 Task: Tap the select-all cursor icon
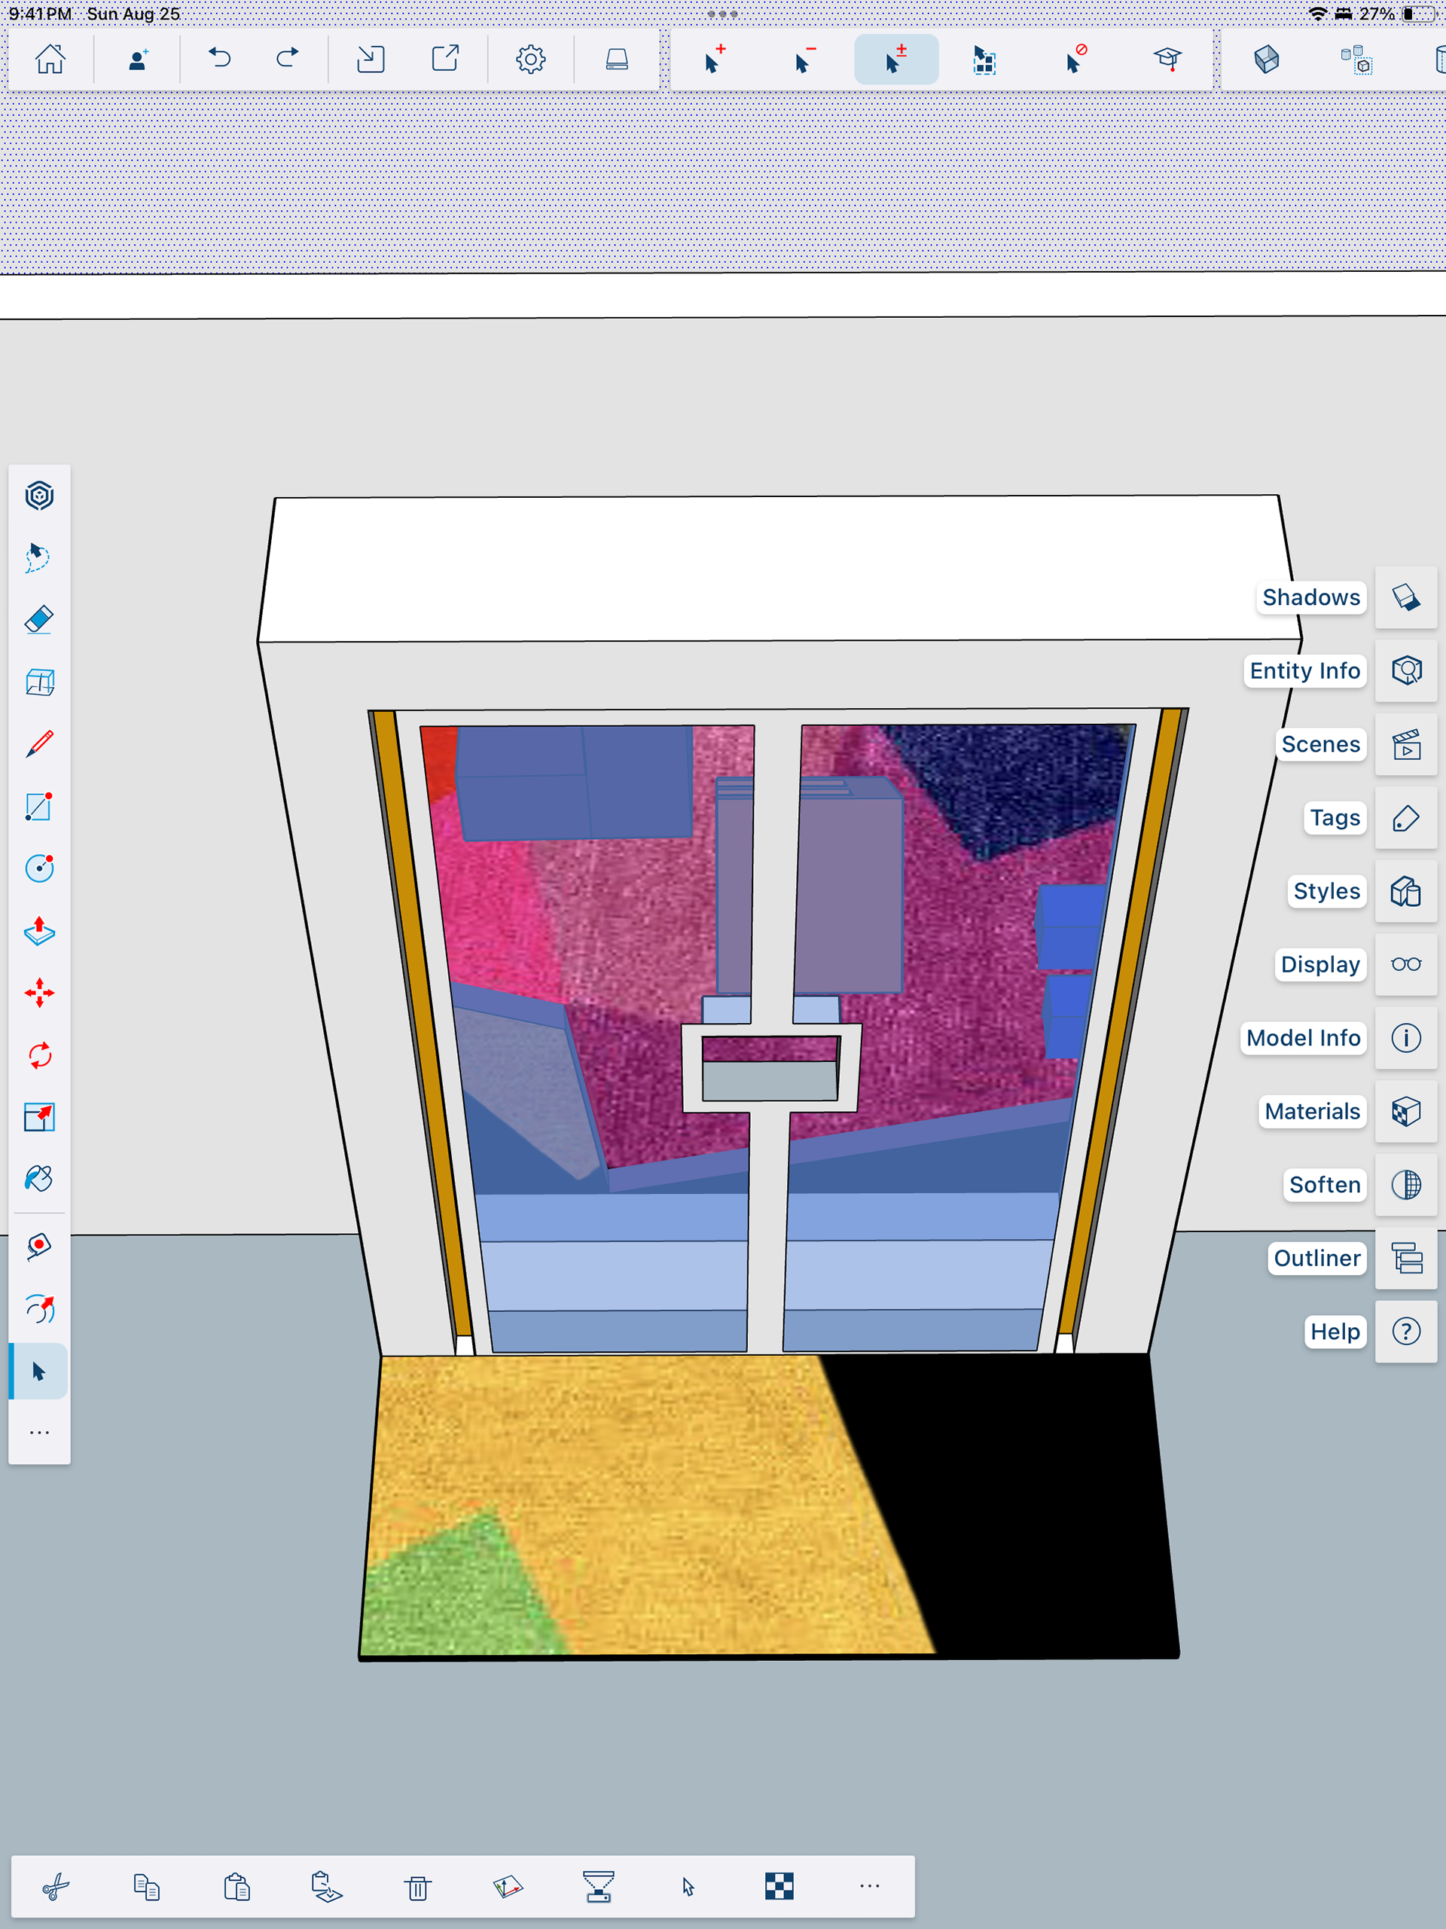984,60
